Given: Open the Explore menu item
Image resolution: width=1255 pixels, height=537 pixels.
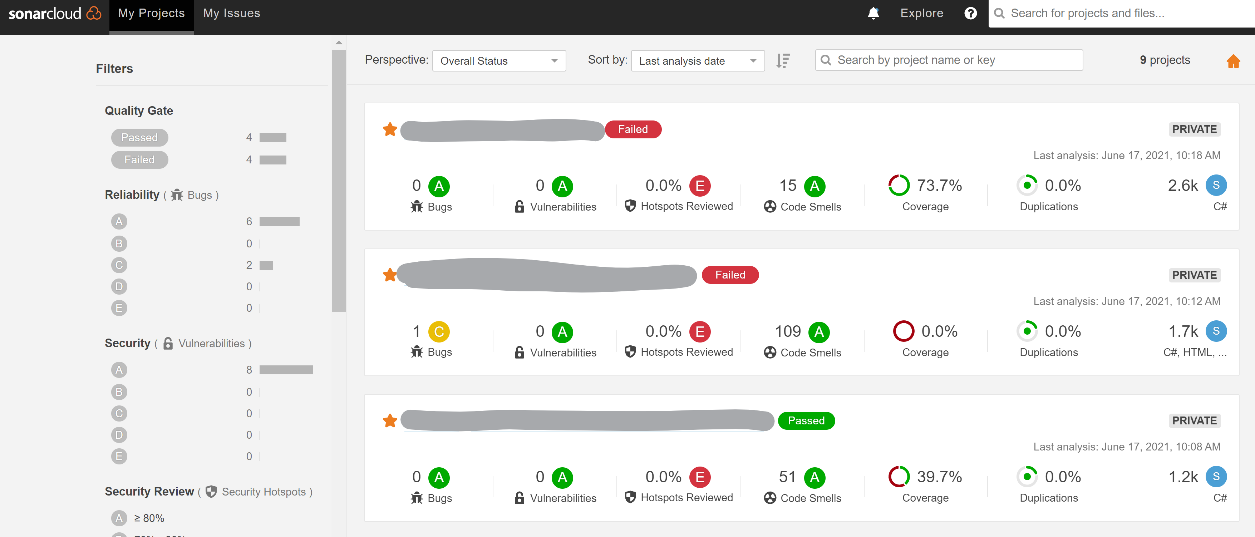Looking at the screenshot, I should (921, 13).
